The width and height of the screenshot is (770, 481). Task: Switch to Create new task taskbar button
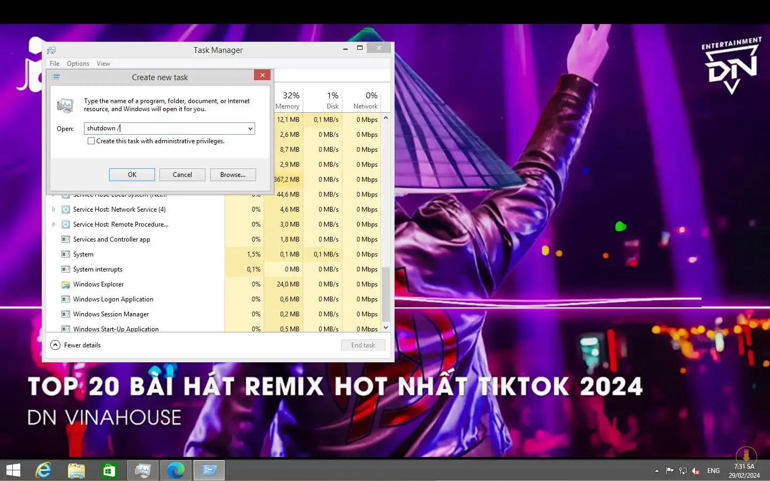tap(209, 470)
